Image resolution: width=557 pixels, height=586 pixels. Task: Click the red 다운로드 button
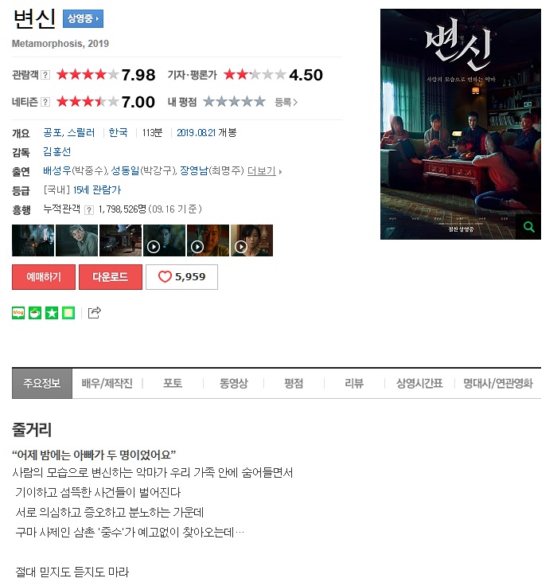[x=111, y=277]
